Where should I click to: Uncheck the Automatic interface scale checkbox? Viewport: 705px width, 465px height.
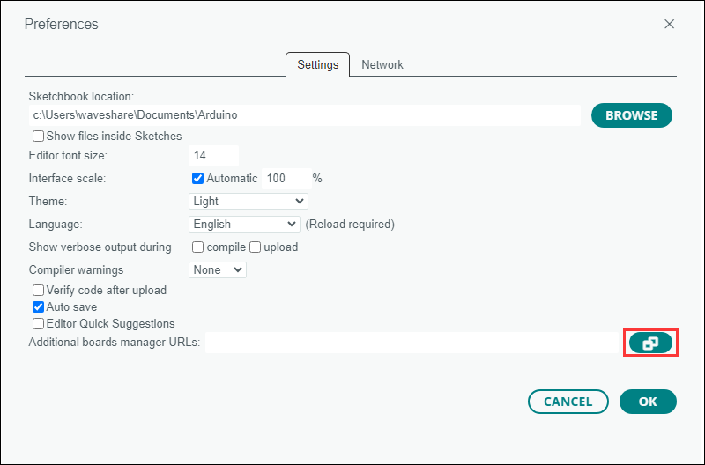[x=197, y=179]
